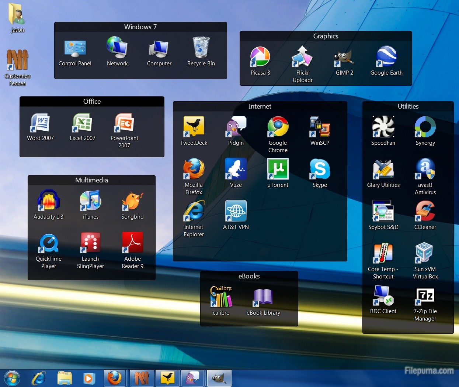
Task: Launch Picasa 3 from Graphics fence
Action: pos(260,61)
